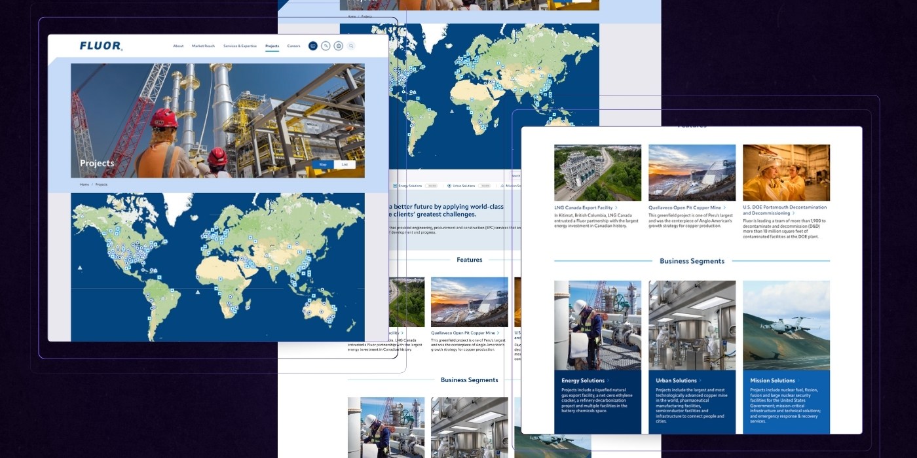Switch the projects view to List

pos(346,164)
